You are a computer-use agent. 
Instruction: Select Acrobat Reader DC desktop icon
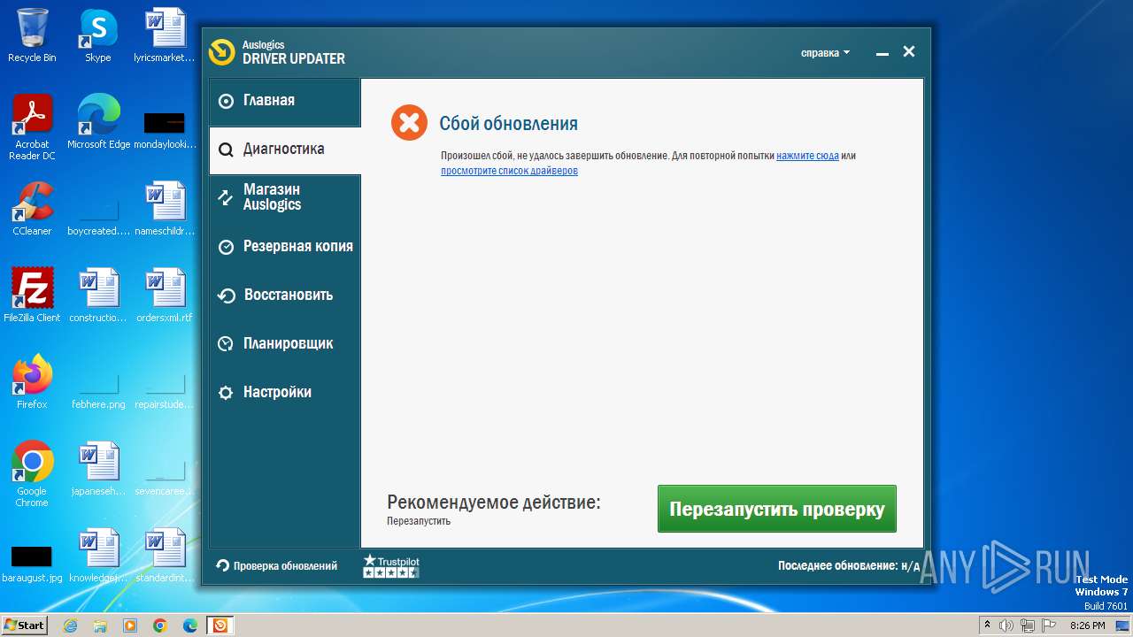click(x=32, y=127)
